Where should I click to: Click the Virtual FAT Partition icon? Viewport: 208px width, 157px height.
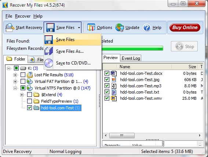click(30, 81)
